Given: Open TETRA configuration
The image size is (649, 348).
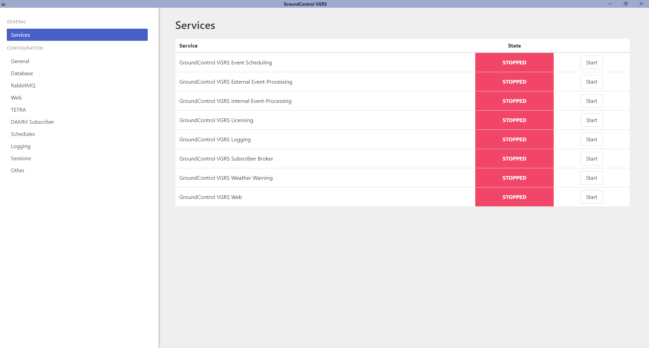Looking at the screenshot, I should (x=18, y=110).
